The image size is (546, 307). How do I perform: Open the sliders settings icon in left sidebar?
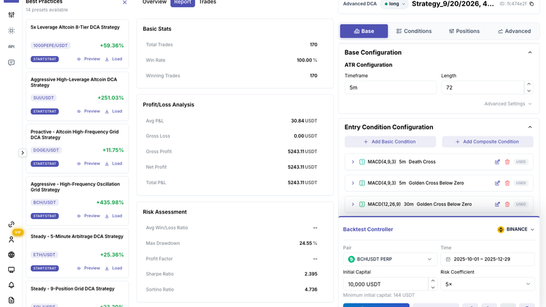tap(11, 15)
